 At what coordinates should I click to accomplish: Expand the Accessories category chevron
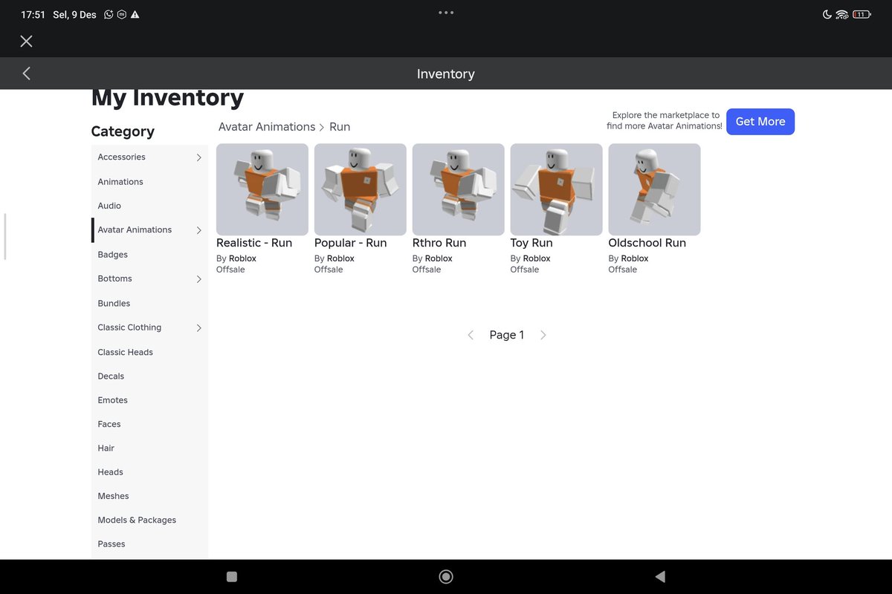(198, 157)
